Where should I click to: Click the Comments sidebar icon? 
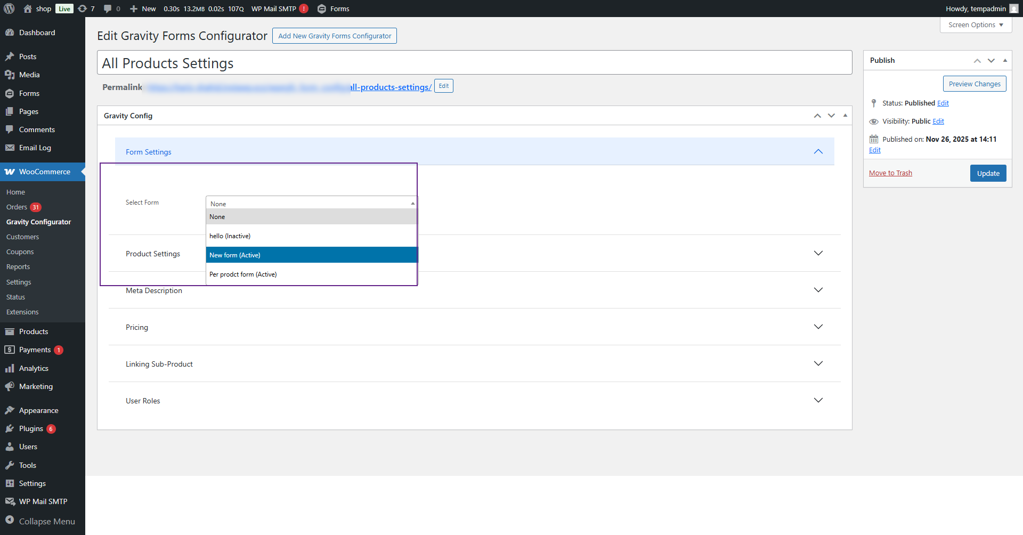point(10,129)
